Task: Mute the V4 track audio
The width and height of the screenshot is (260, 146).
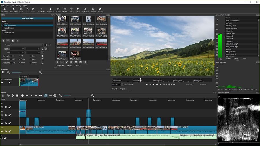Action: 2,107
